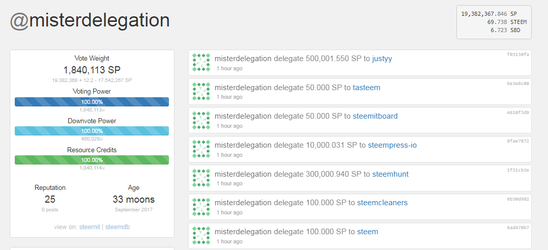Click the Age value 33 moons
This screenshot has width=548, height=250.
pos(133,199)
